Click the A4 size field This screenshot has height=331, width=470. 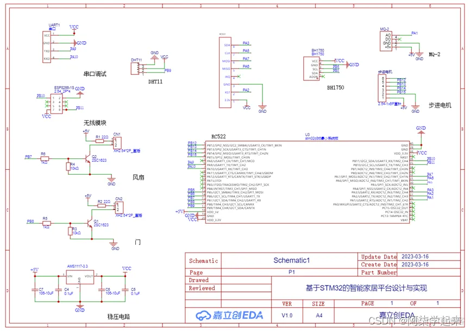(x=319, y=315)
